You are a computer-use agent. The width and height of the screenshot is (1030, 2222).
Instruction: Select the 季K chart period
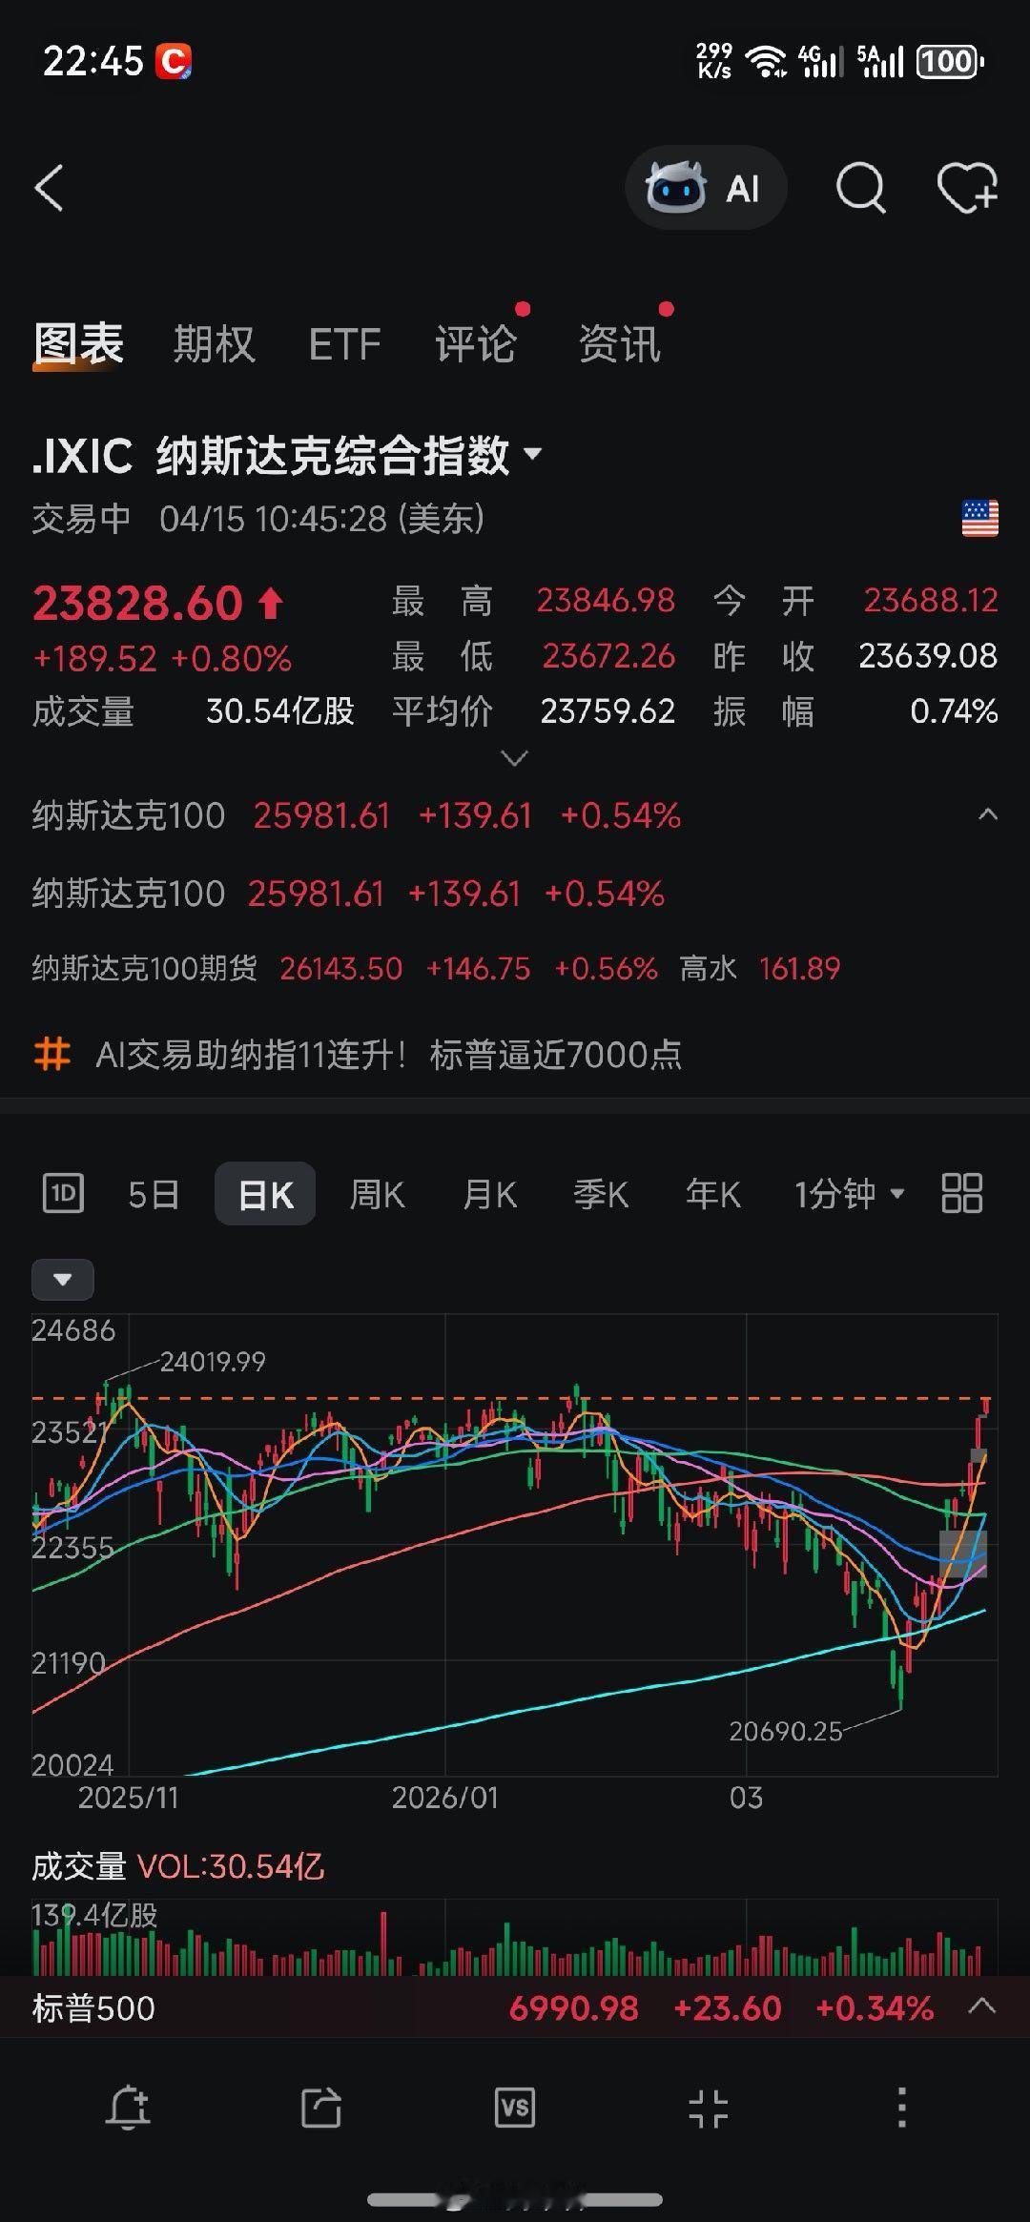pos(601,1194)
